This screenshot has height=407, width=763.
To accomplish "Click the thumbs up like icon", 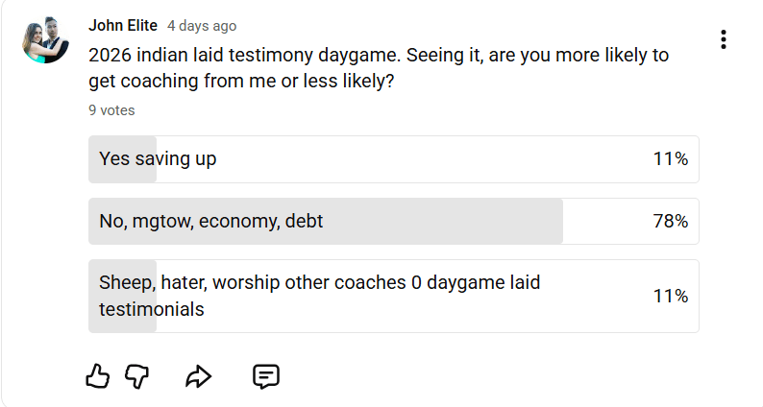I will point(98,376).
